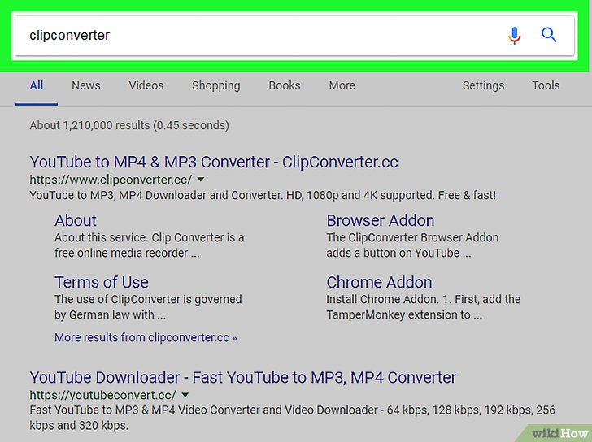Open the search Tools options
592x442 pixels.
pos(546,85)
